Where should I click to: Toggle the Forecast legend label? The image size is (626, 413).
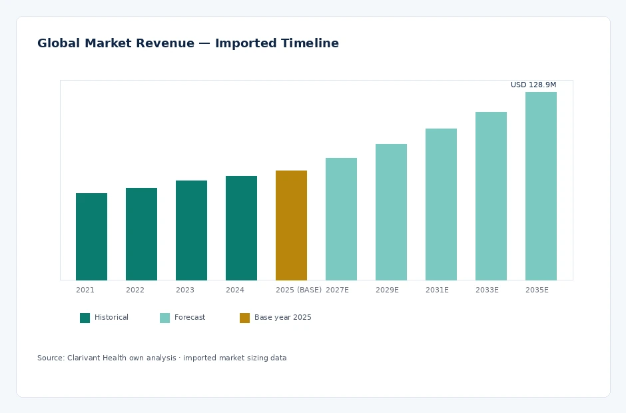[190, 317]
